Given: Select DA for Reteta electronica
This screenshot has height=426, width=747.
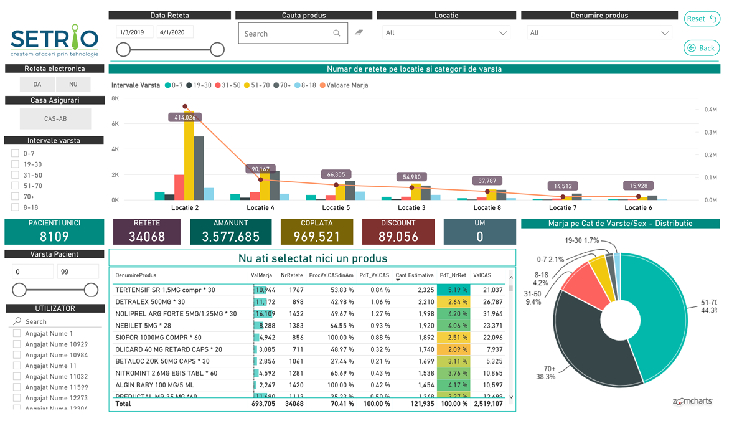Looking at the screenshot, I should coord(37,84).
